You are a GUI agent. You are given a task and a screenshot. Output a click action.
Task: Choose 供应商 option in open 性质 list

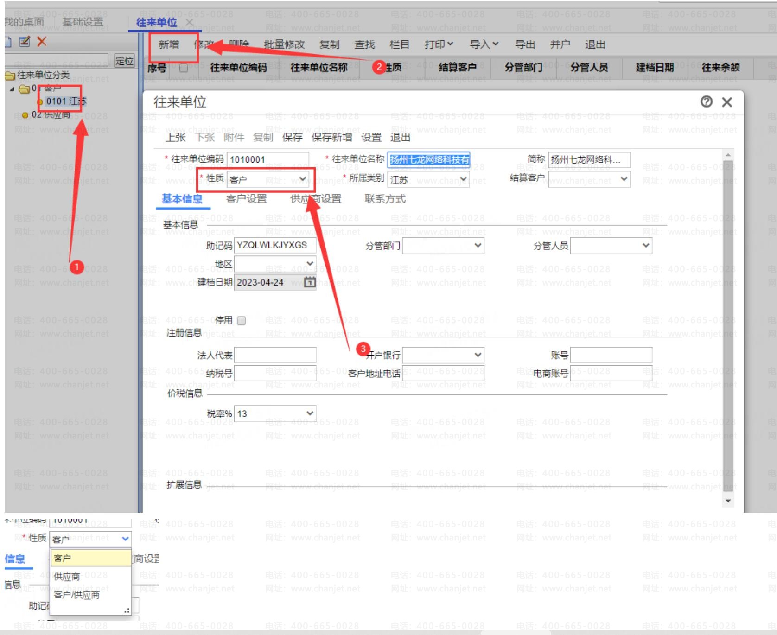point(91,577)
